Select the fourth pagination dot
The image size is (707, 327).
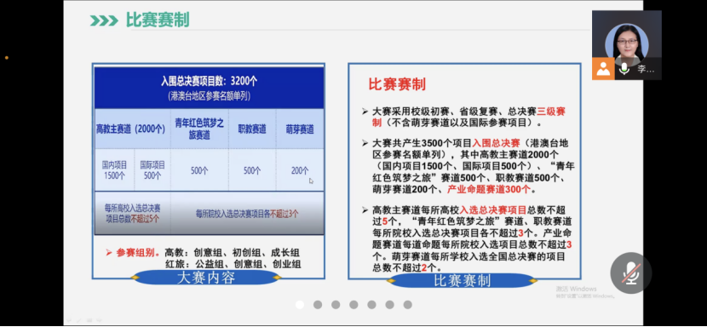(353, 305)
